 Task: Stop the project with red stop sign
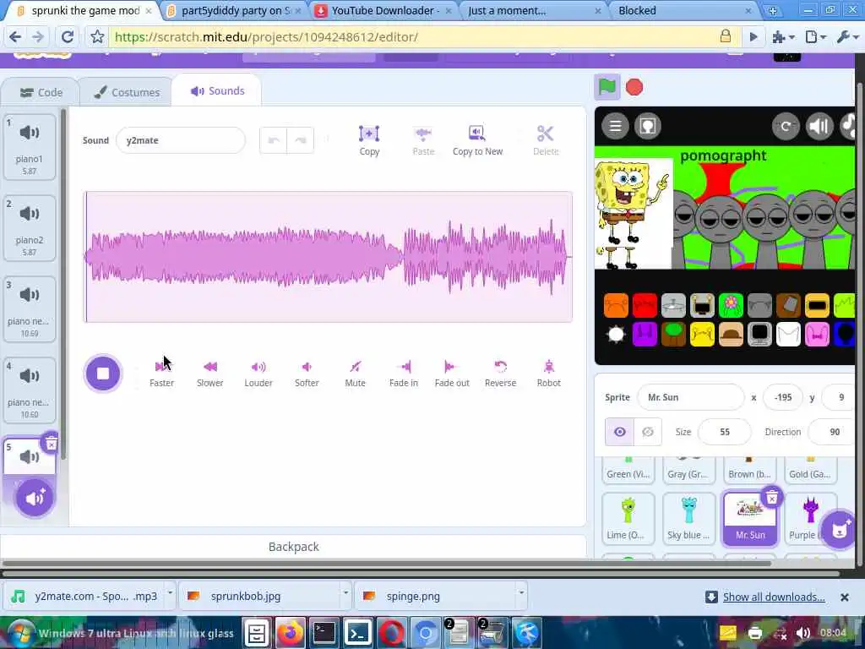click(634, 87)
